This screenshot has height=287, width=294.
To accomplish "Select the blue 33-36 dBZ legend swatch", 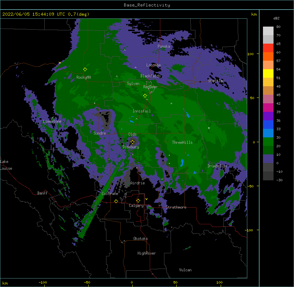I will (268, 124).
